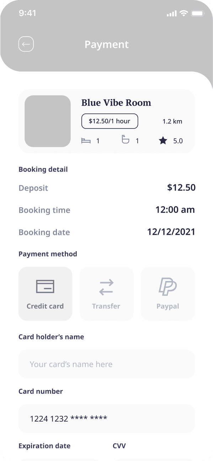Viewport: 213px width, 461px height.
Task: Click the PayPal logo icon
Action: click(167, 286)
